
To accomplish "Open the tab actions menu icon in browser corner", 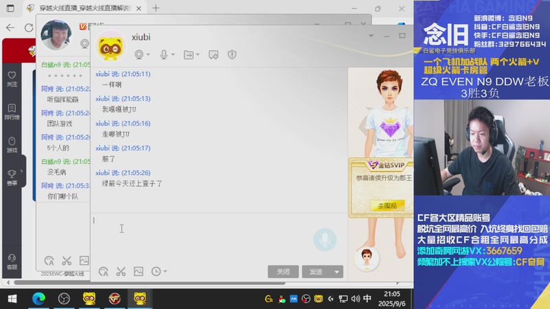I will [10, 8].
